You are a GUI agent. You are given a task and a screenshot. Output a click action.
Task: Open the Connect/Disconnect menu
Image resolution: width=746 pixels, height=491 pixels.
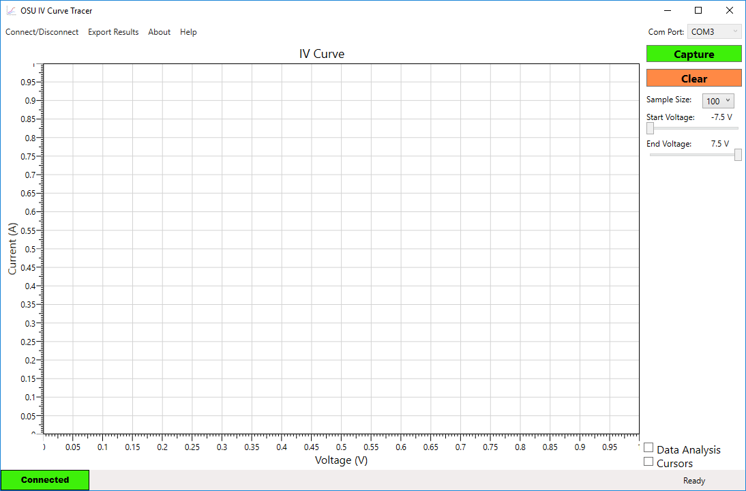click(42, 31)
